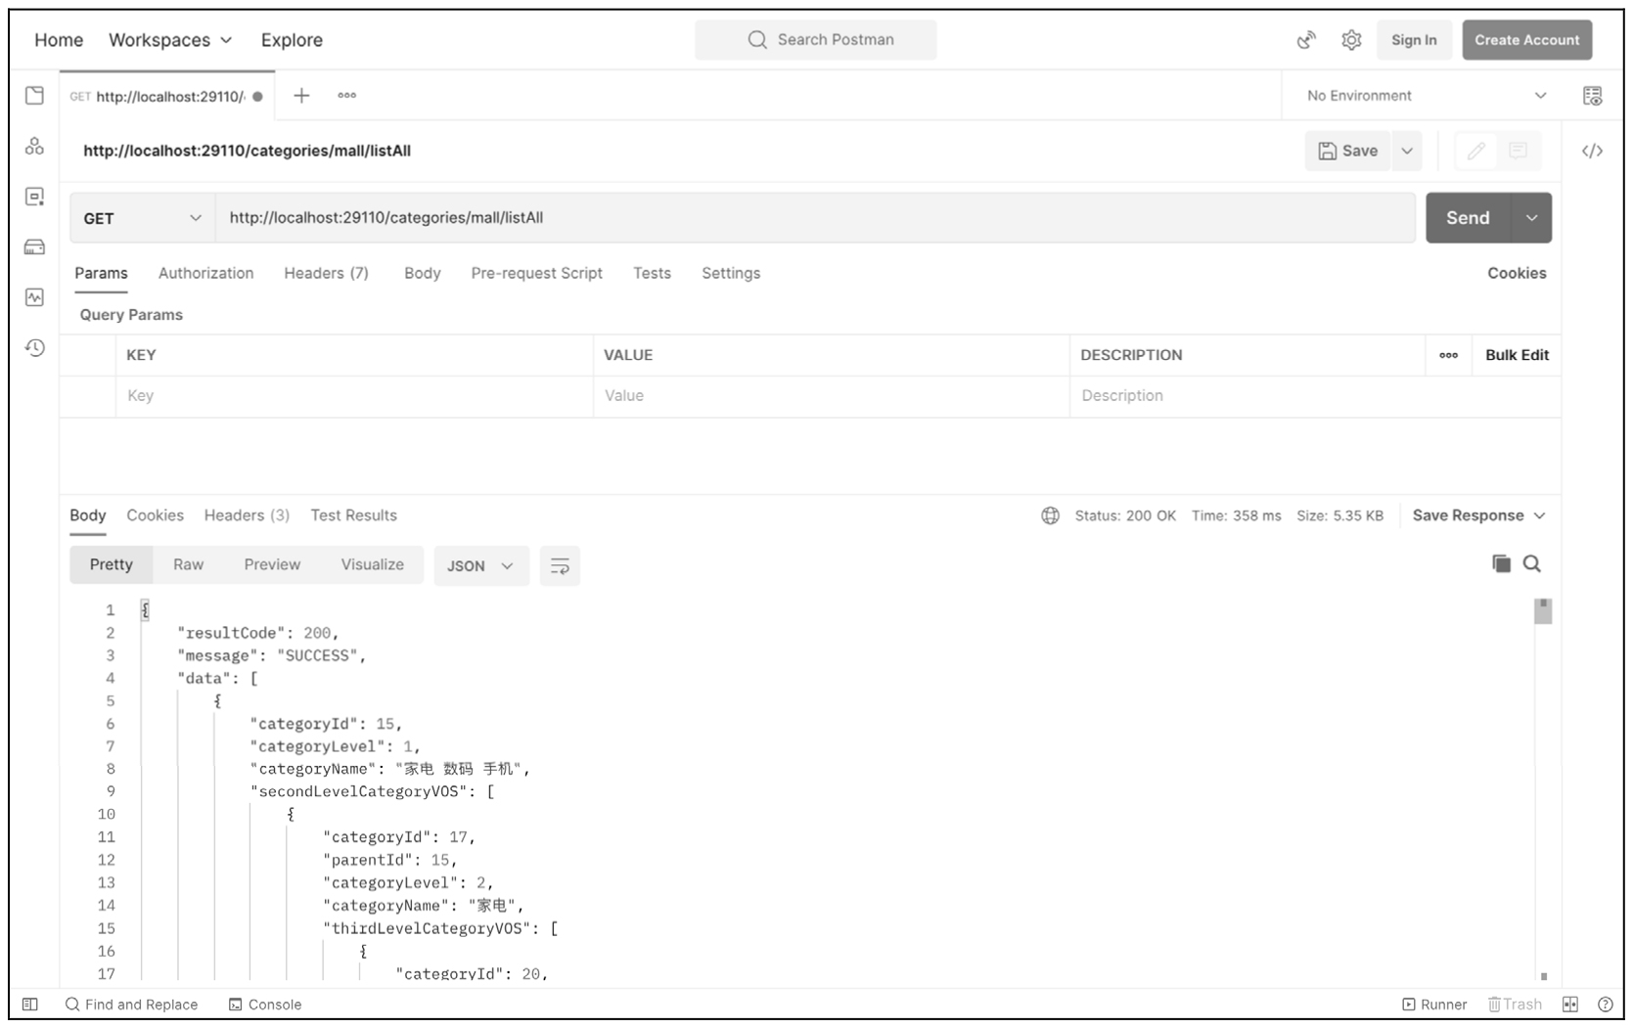Open the help icon in status bar
The image size is (1633, 1028).
click(x=1606, y=1005)
